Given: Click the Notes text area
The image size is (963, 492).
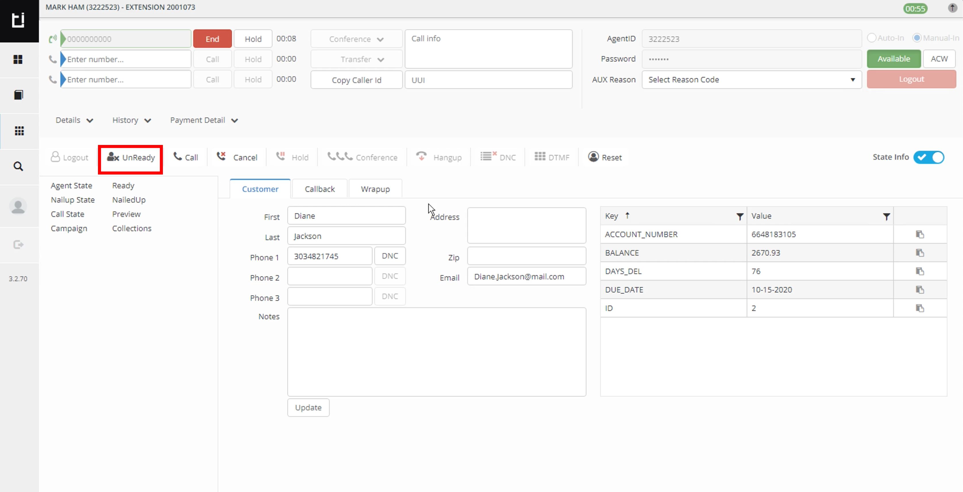Looking at the screenshot, I should (436, 352).
